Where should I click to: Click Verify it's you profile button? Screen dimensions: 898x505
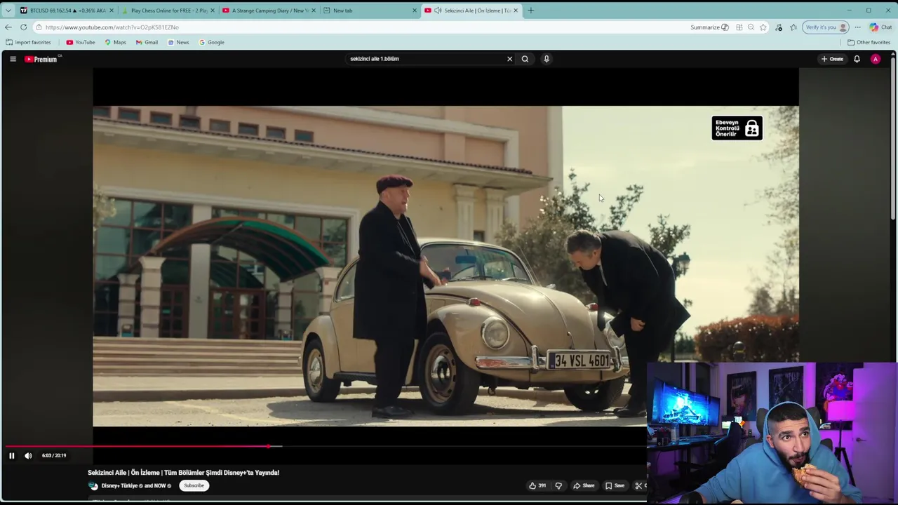[x=826, y=27]
